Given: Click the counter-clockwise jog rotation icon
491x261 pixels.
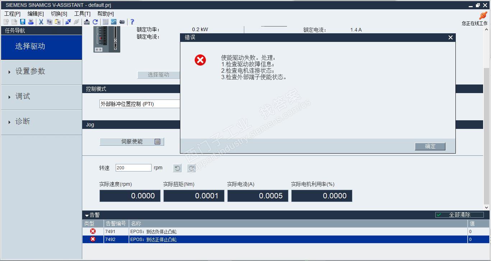Looking at the screenshot, I should pos(177,168).
